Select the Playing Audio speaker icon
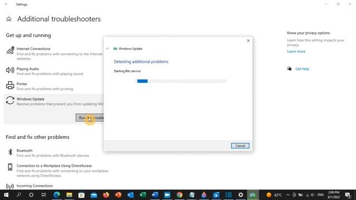This screenshot has width=356, height=200. (10, 71)
